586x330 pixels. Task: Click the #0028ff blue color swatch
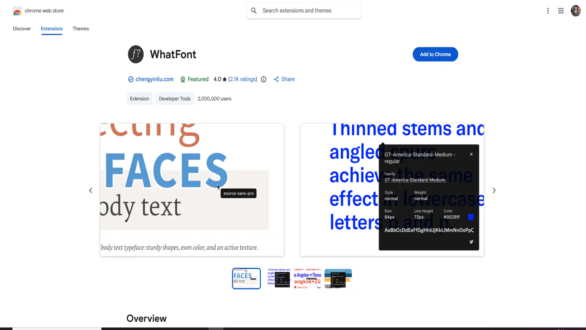pos(471,217)
